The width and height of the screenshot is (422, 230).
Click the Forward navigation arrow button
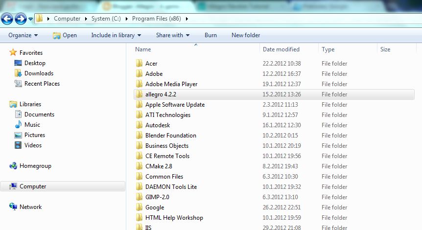click(21, 19)
